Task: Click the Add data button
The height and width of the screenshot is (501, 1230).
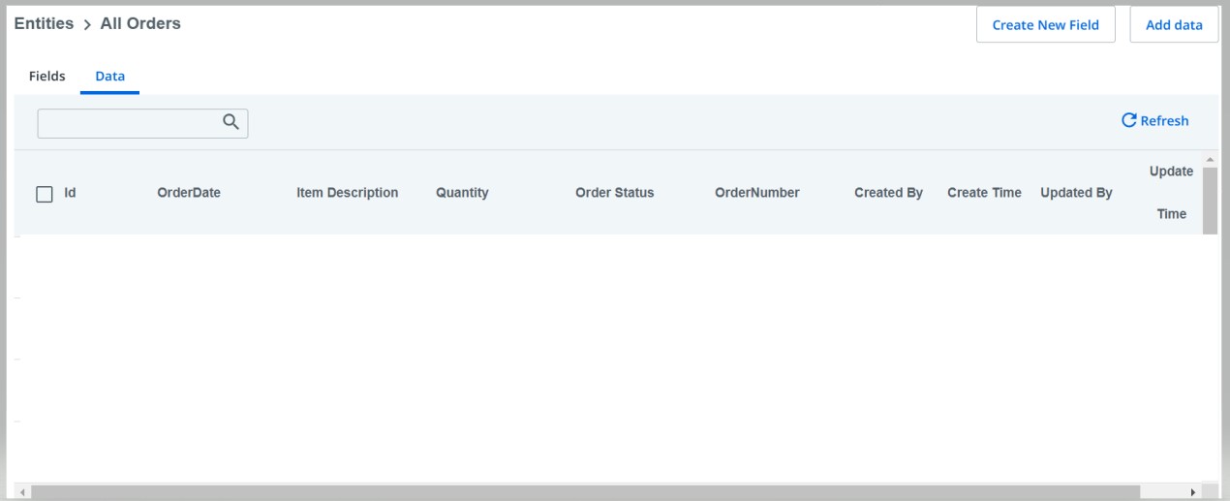Action: point(1174,25)
